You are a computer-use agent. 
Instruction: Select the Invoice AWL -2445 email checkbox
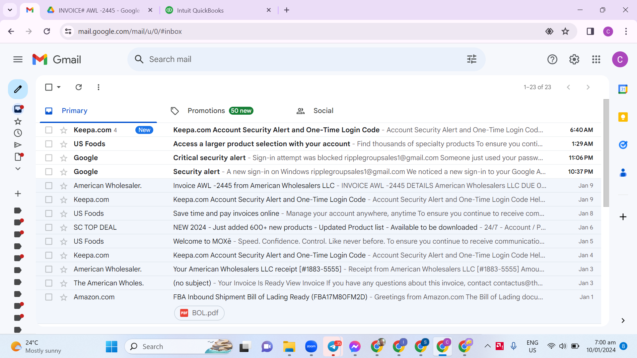tap(49, 186)
